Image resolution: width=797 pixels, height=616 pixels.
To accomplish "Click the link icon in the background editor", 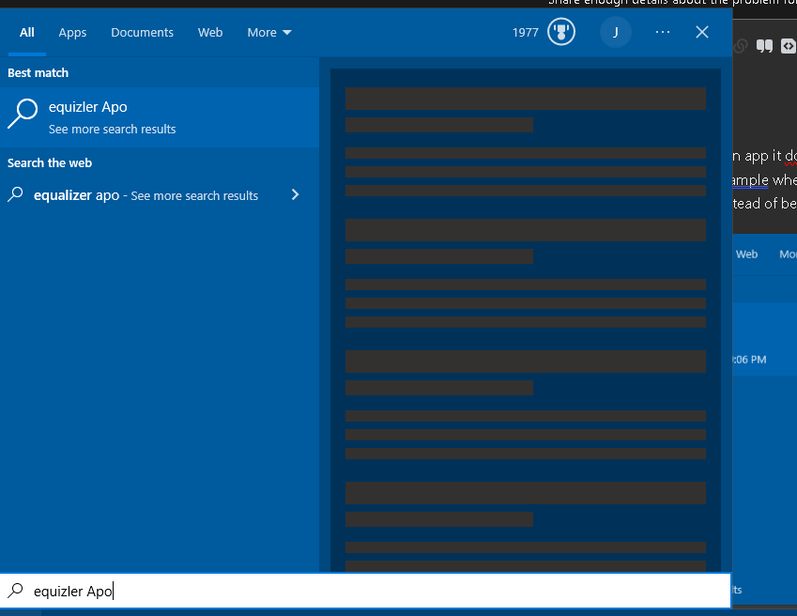I will pyautogui.click(x=740, y=46).
